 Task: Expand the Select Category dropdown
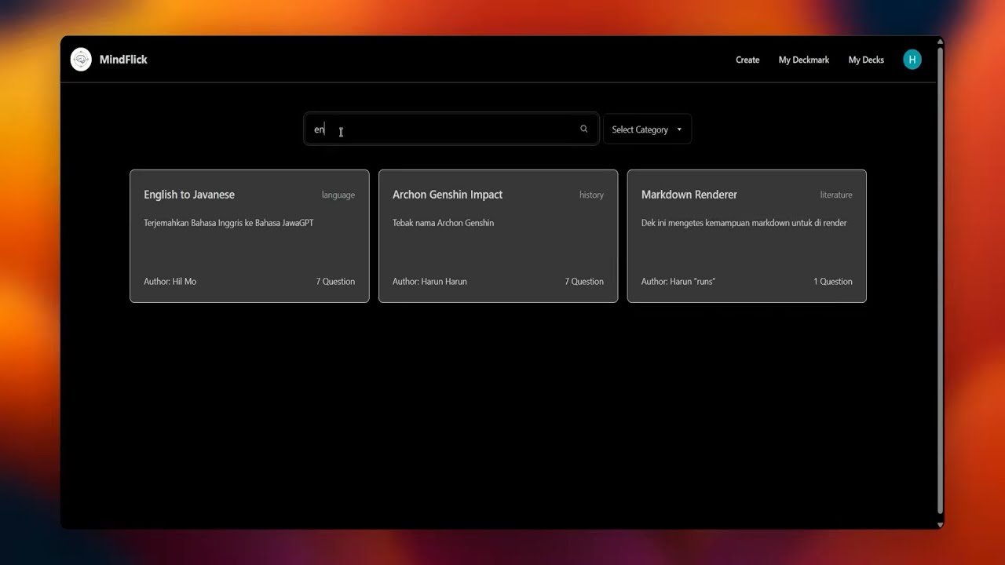pyautogui.click(x=647, y=129)
